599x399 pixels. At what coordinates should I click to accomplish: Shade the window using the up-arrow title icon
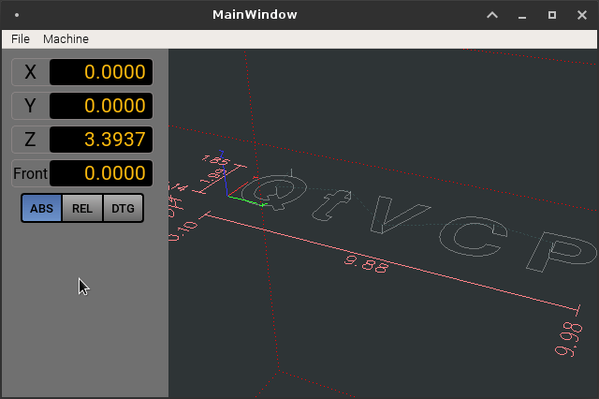tap(492, 15)
